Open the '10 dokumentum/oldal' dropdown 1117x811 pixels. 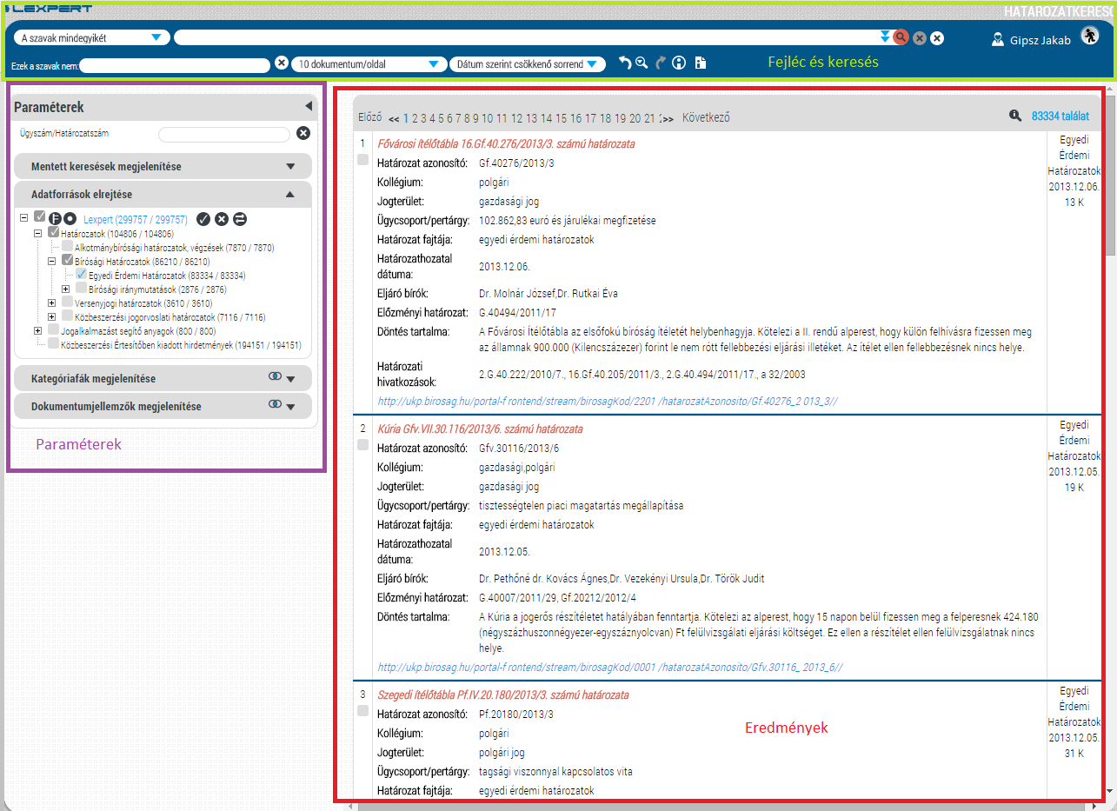[369, 64]
